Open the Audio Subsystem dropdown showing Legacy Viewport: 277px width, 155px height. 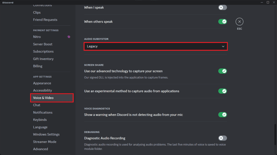pyautogui.click(x=155, y=46)
